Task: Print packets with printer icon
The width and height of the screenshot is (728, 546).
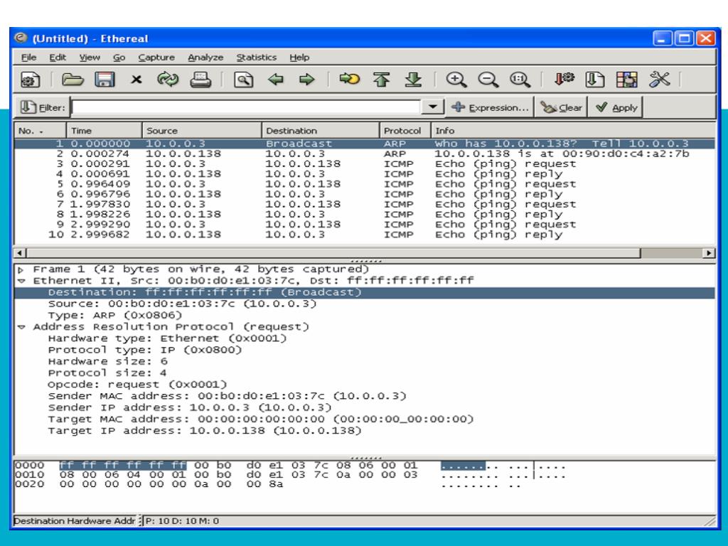Action: 200,80
